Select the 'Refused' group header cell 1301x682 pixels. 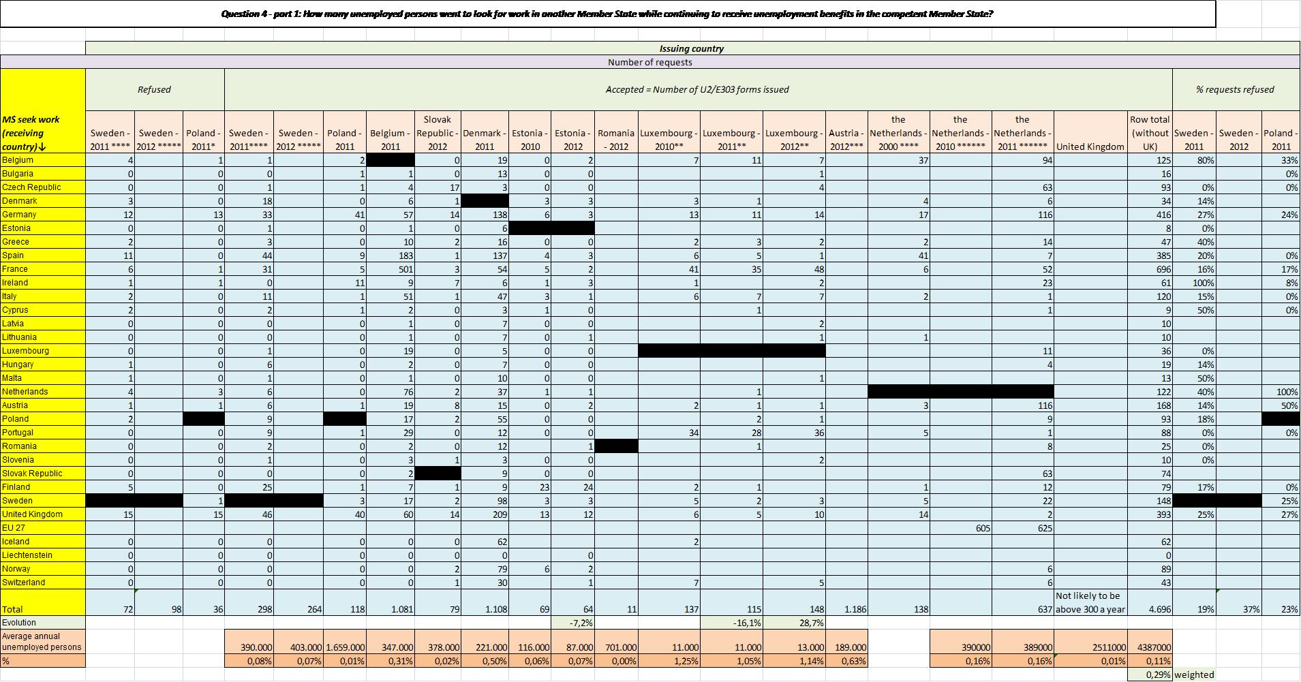(155, 89)
